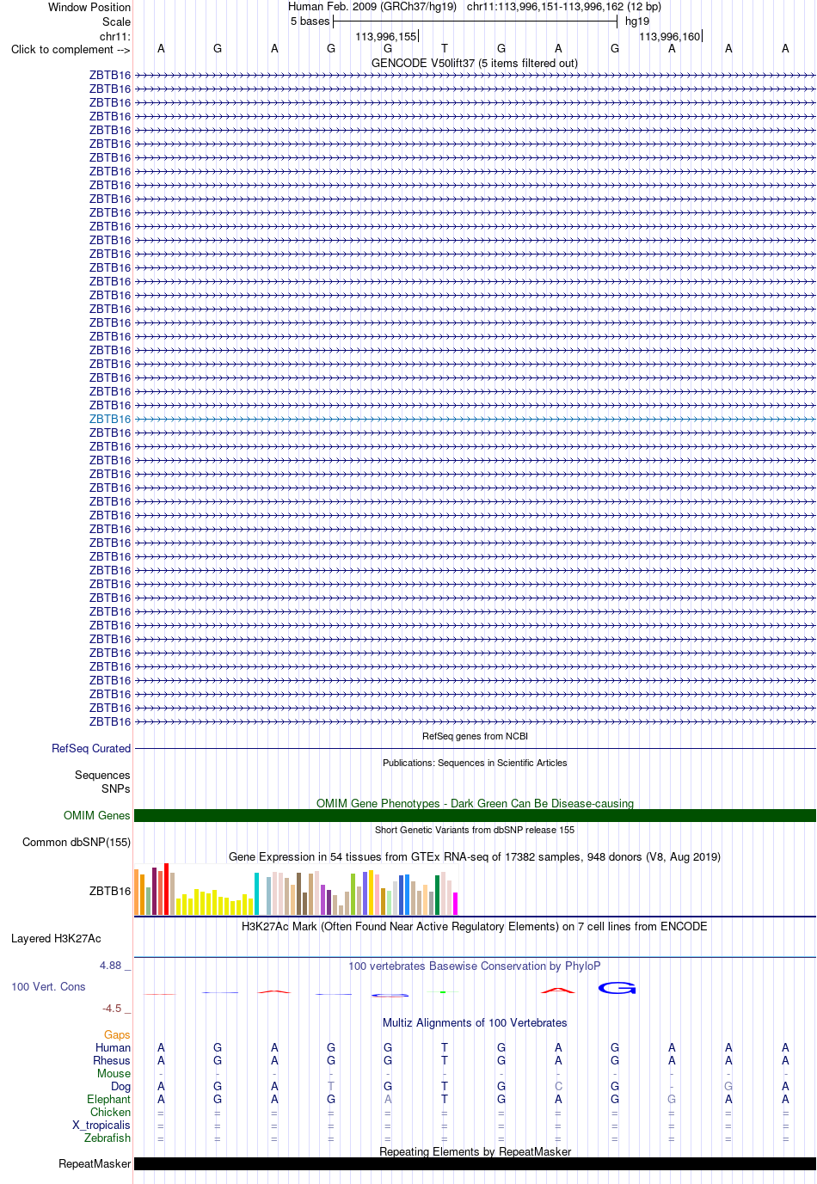Open the GENCODE V50lift37 track title

tap(475, 63)
